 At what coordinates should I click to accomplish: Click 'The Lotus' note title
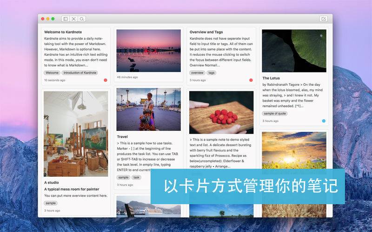point(271,78)
